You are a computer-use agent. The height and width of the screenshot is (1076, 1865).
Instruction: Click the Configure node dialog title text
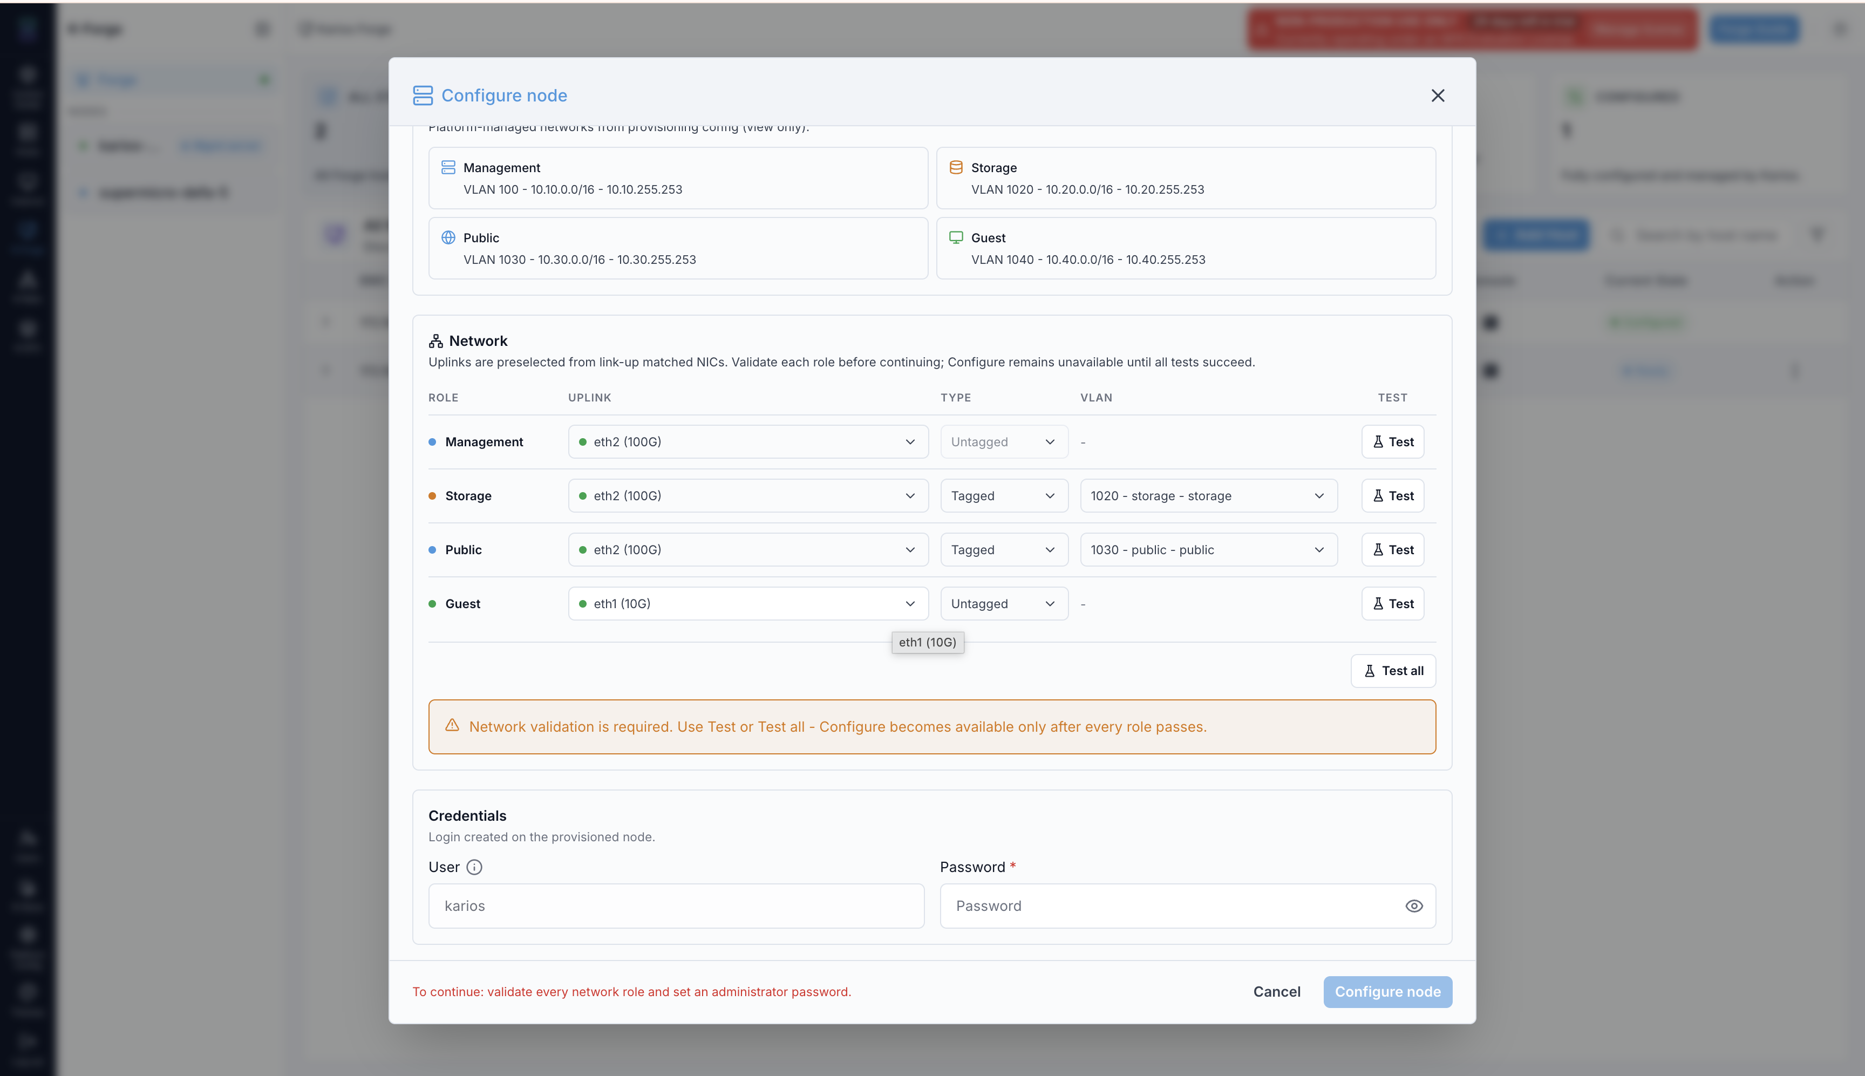pyautogui.click(x=504, y=96)
